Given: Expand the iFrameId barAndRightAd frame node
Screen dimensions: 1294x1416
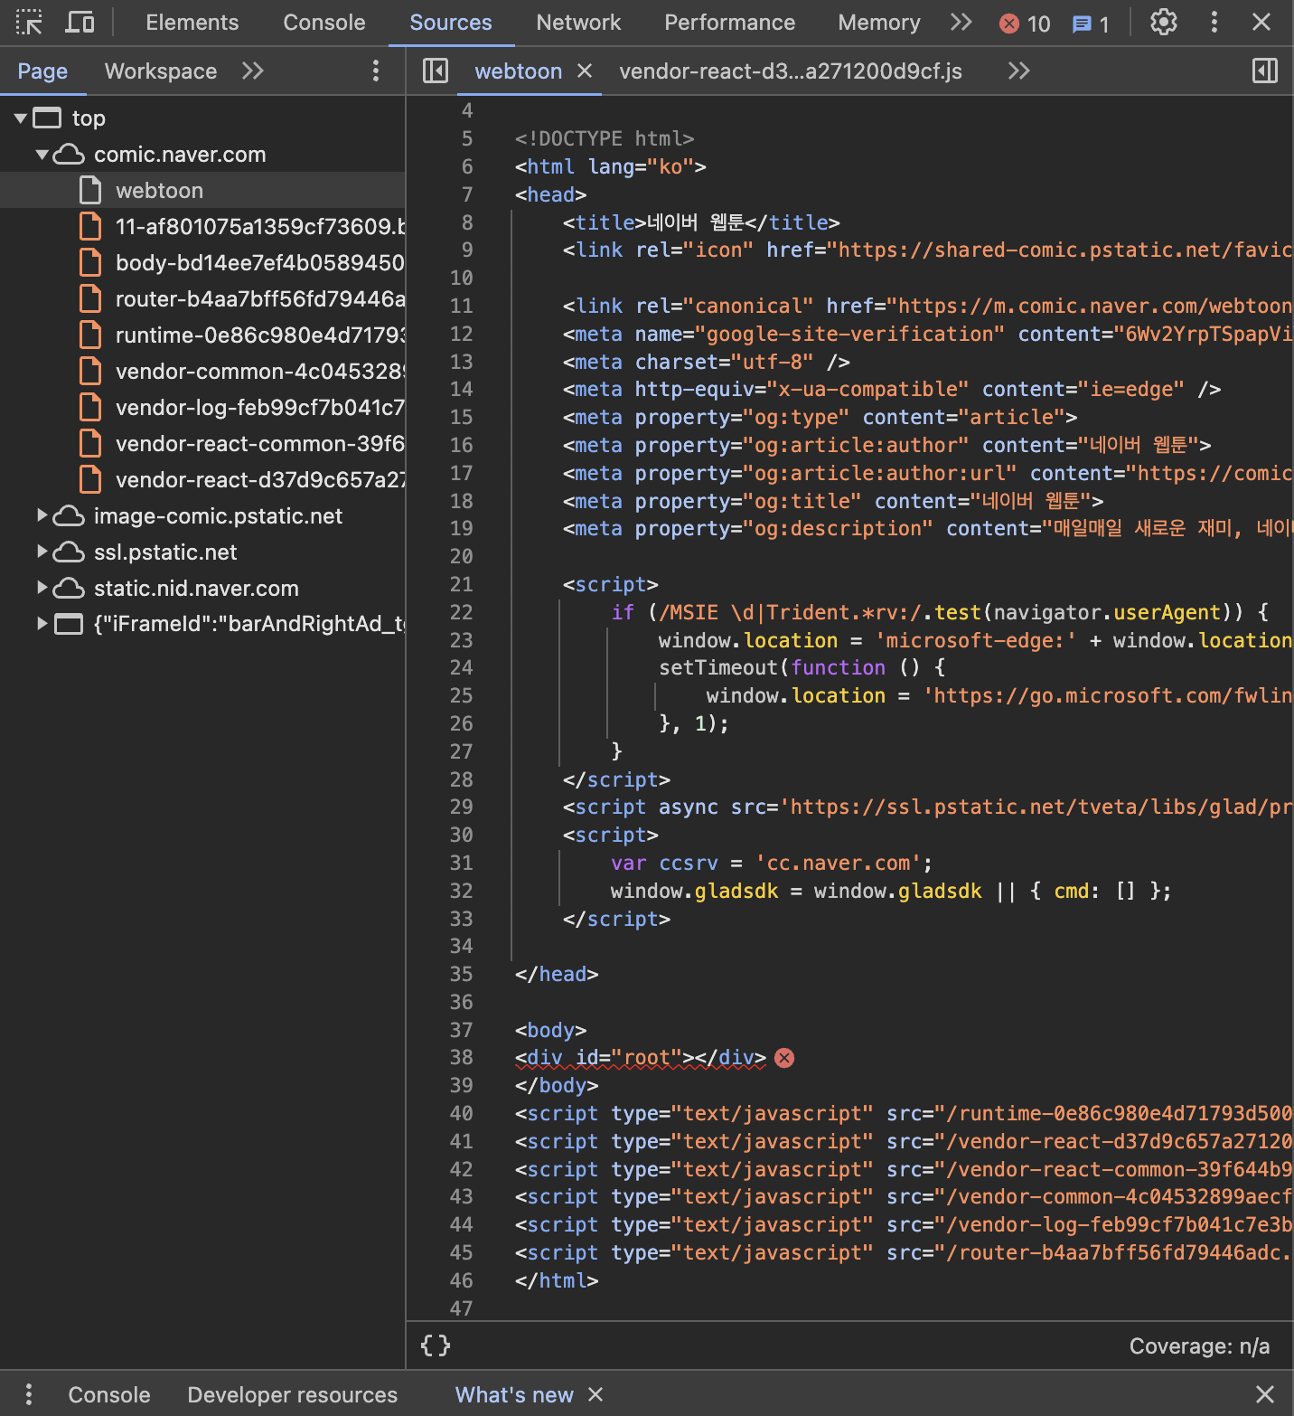Looking at the screenshot, I should (42, 624).
